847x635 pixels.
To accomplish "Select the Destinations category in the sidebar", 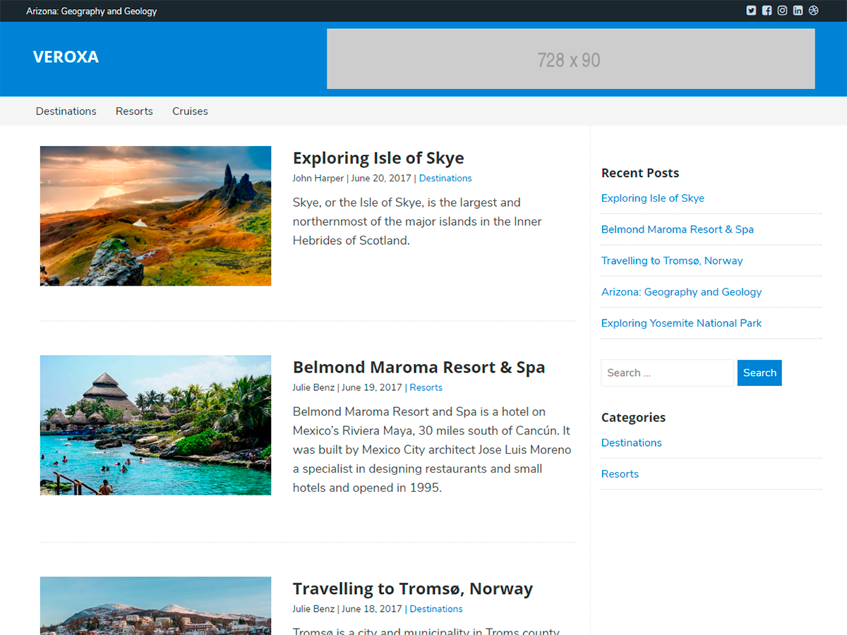I will (631, 442).
